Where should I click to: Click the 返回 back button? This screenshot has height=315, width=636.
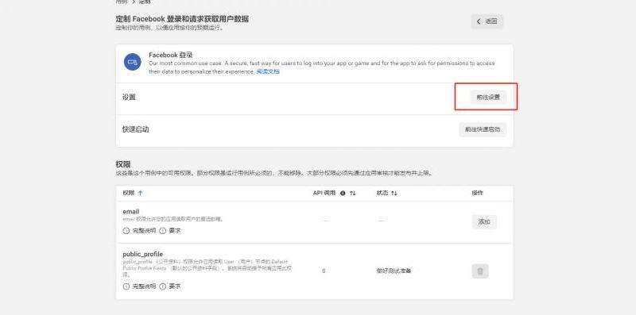pos(487,21)
